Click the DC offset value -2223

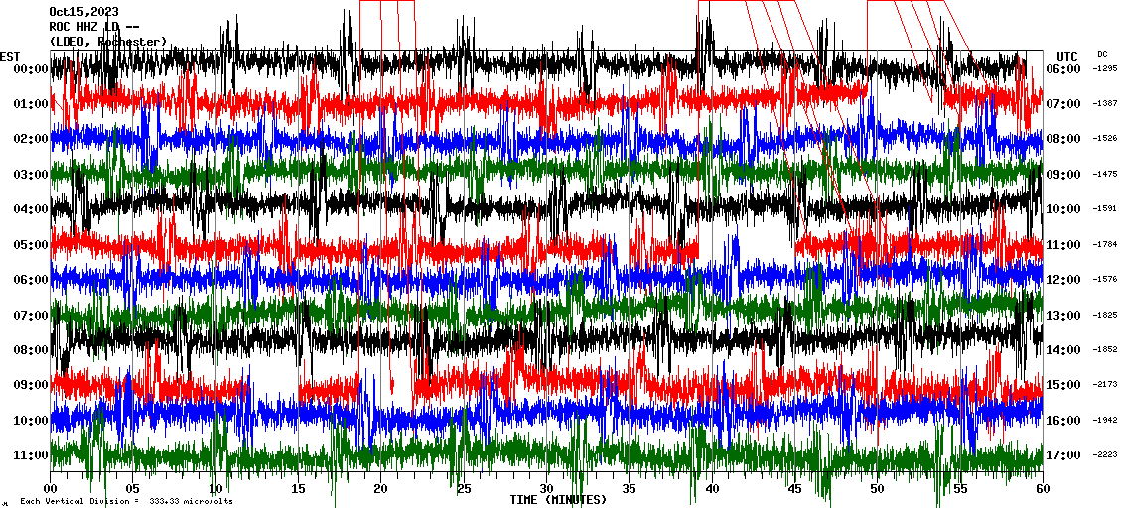[1104, 455]
